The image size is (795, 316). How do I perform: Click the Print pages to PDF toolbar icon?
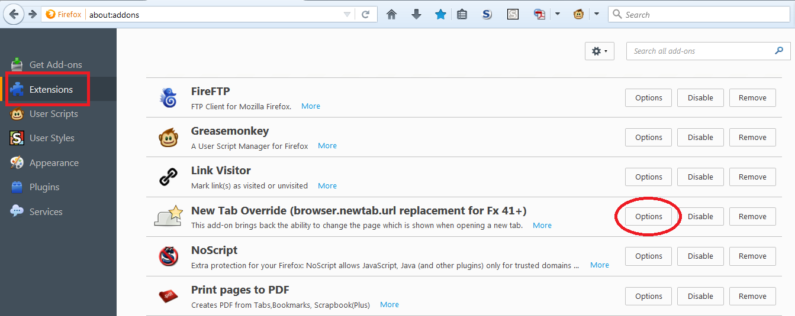click(x=539, y=15)
